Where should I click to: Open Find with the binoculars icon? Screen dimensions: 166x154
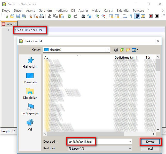83,16
